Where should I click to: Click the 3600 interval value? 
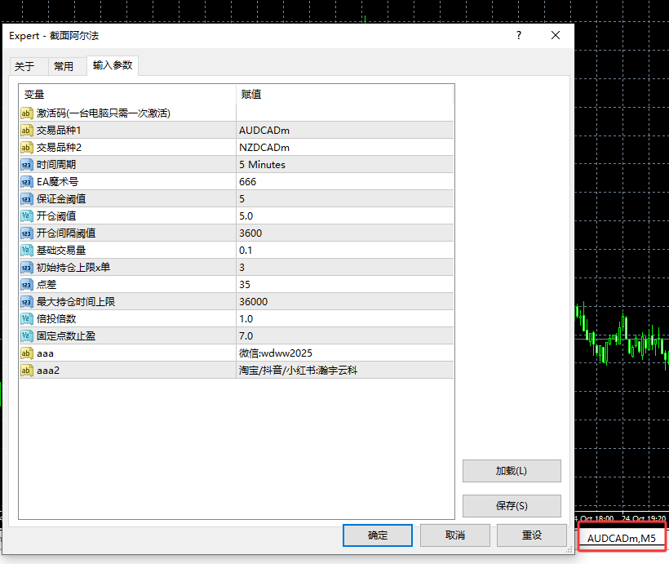(x=345, y=233)
